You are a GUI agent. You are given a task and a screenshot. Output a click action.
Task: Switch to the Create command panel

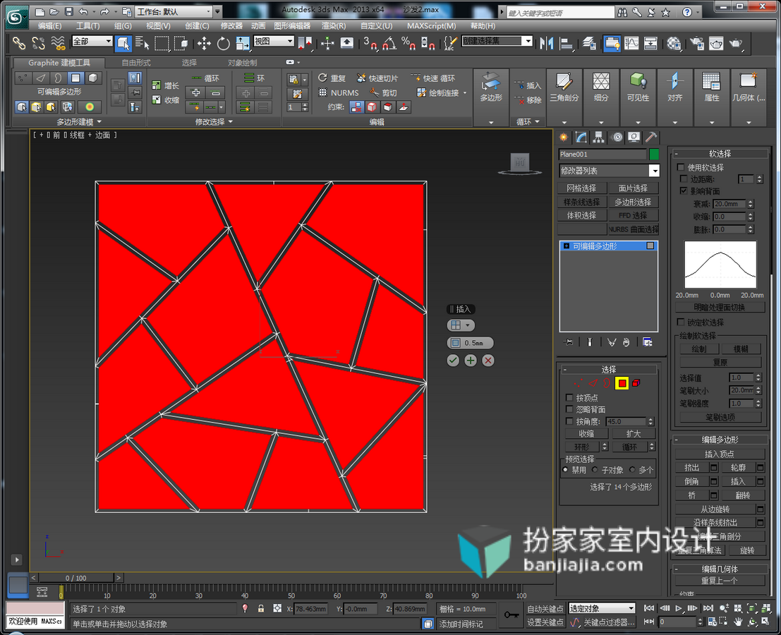tap(563, 137)
